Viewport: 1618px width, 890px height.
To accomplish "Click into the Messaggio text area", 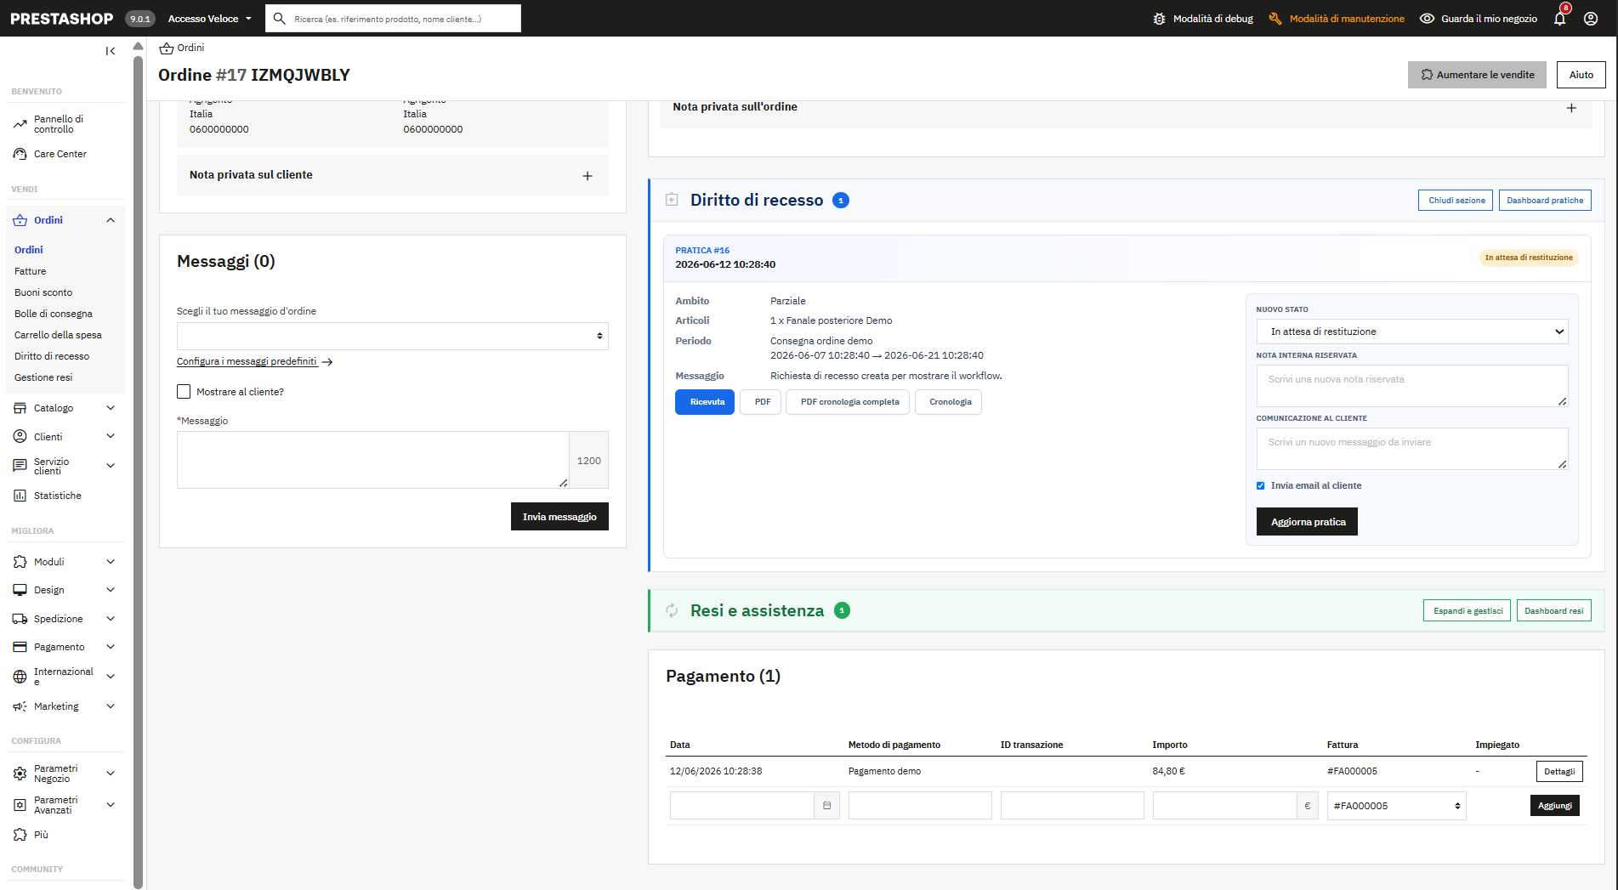I will tap(373, 460).
